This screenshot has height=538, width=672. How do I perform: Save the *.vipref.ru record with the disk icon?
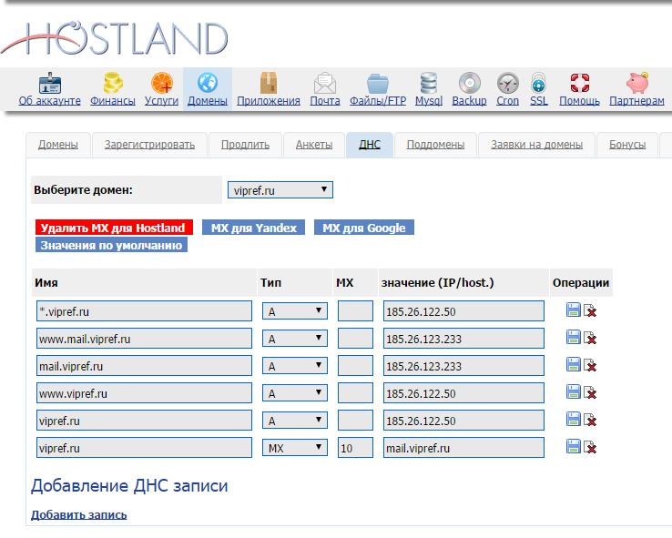click(574, 311)
